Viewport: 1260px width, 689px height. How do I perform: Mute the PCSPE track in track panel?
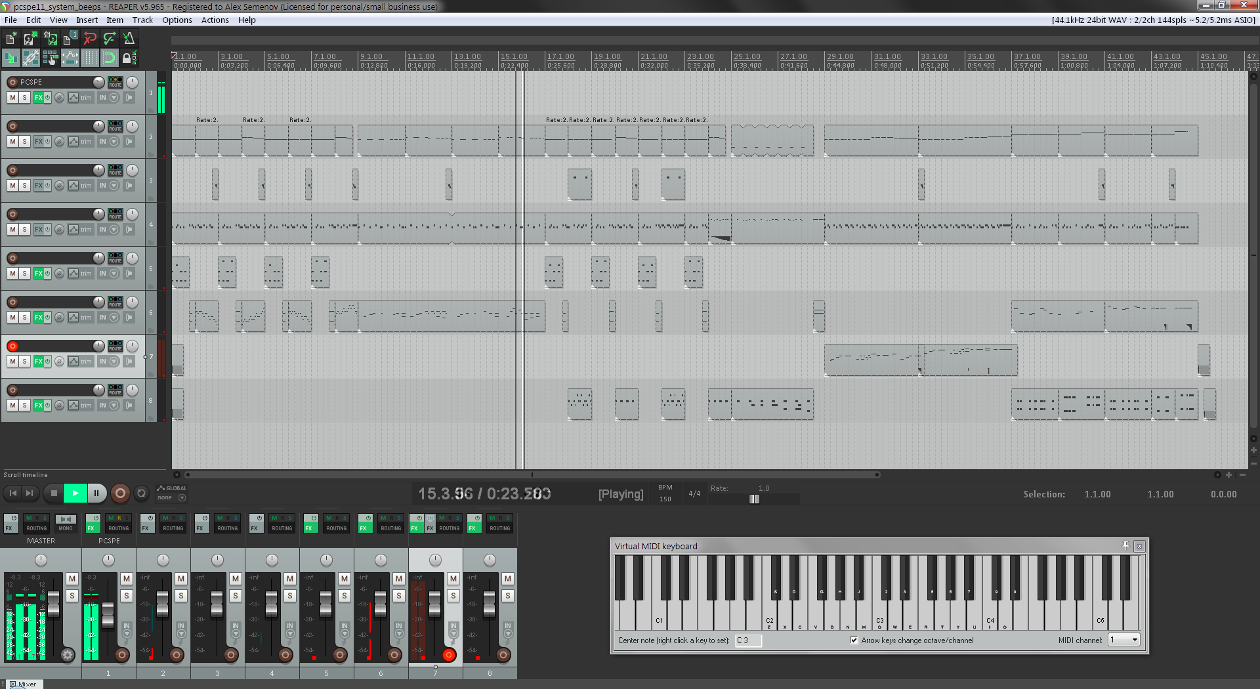click(12, 98)
